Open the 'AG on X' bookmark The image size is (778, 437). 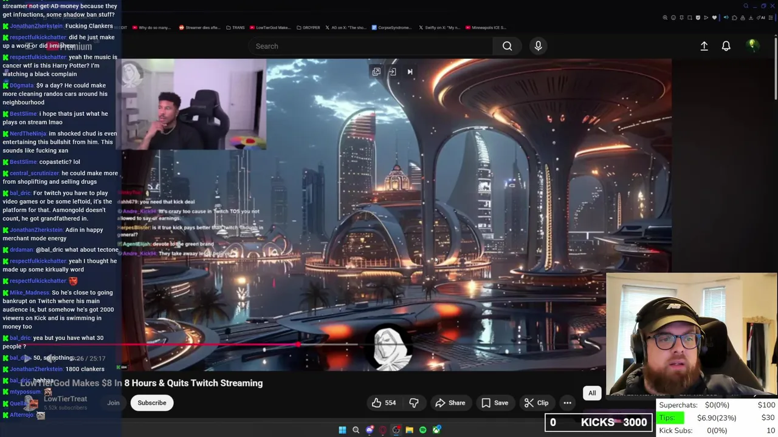346,27
